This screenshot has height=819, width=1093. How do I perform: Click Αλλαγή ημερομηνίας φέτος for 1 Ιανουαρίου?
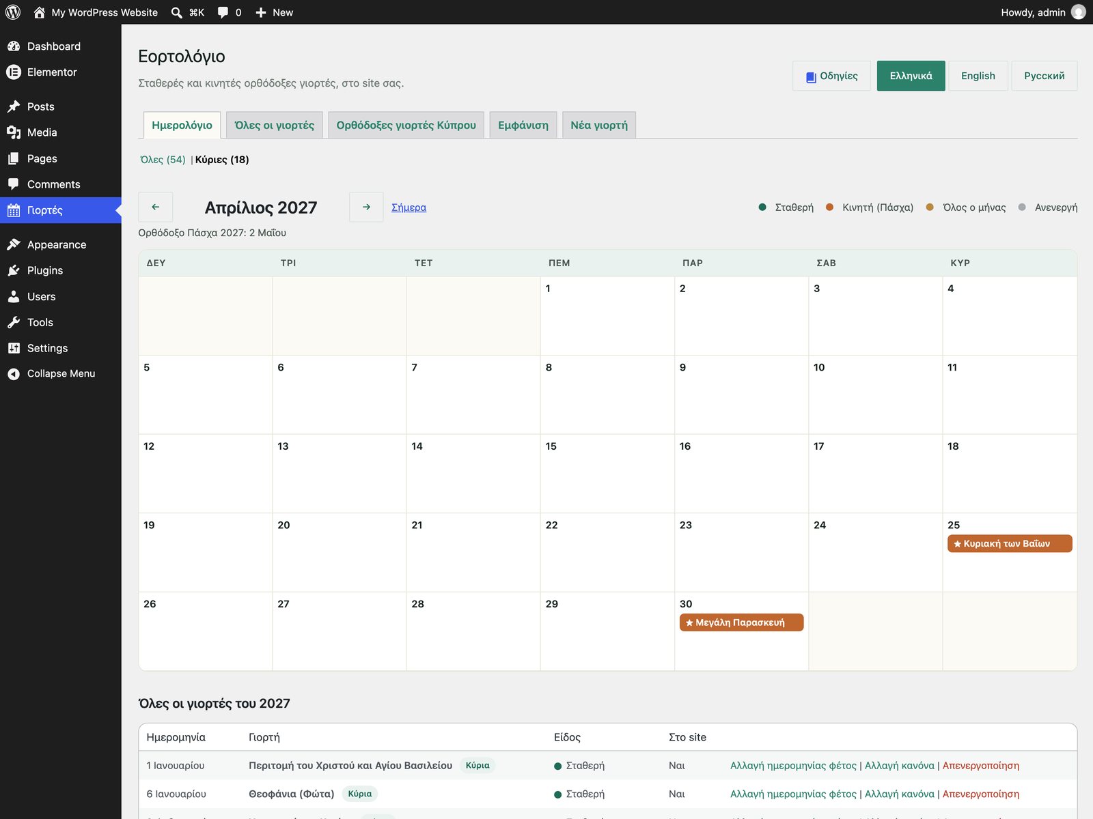tap(793, 766)
